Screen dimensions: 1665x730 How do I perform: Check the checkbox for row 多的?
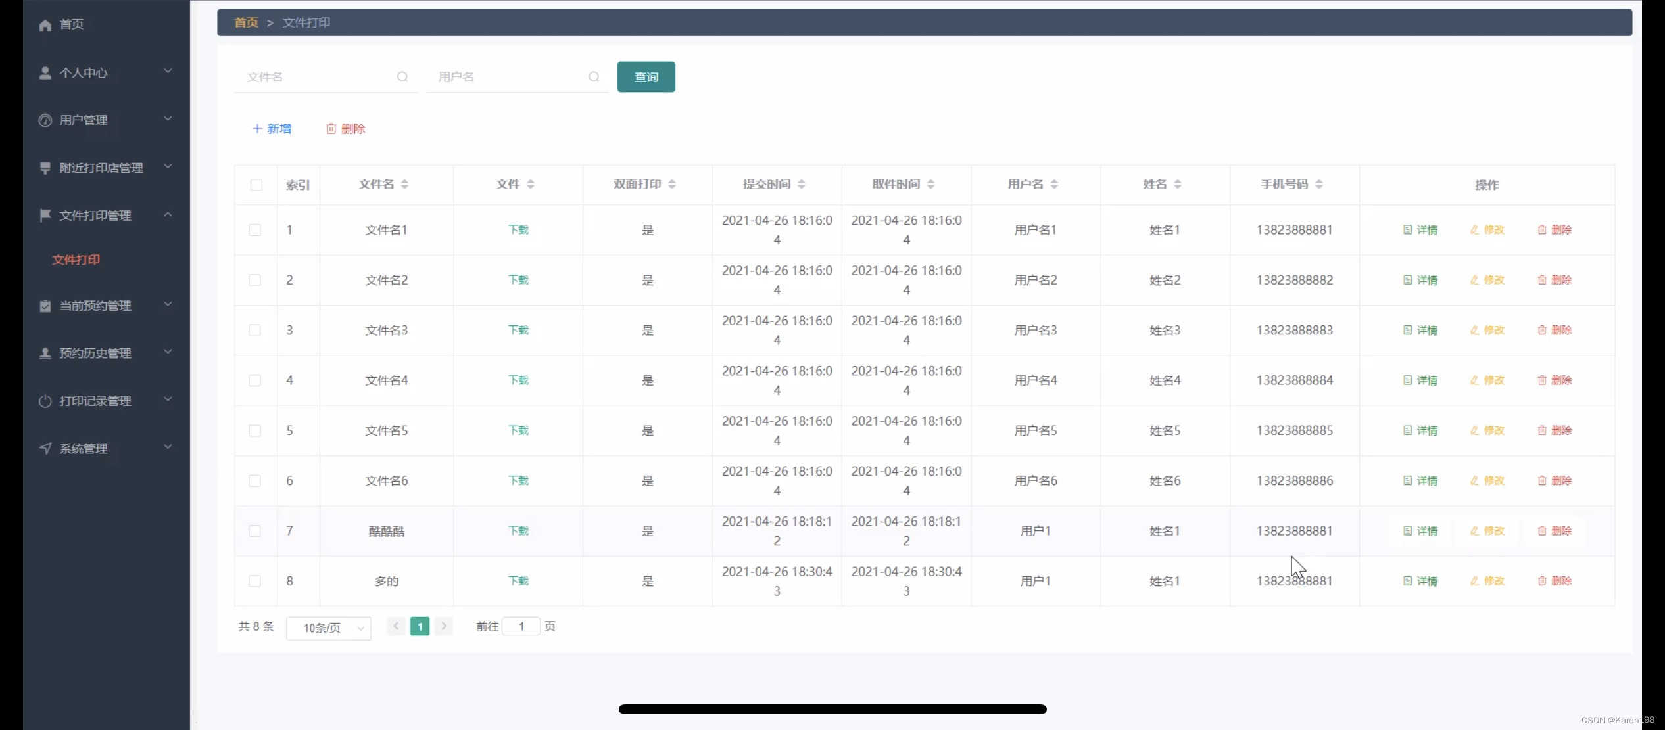pos(254,581)
